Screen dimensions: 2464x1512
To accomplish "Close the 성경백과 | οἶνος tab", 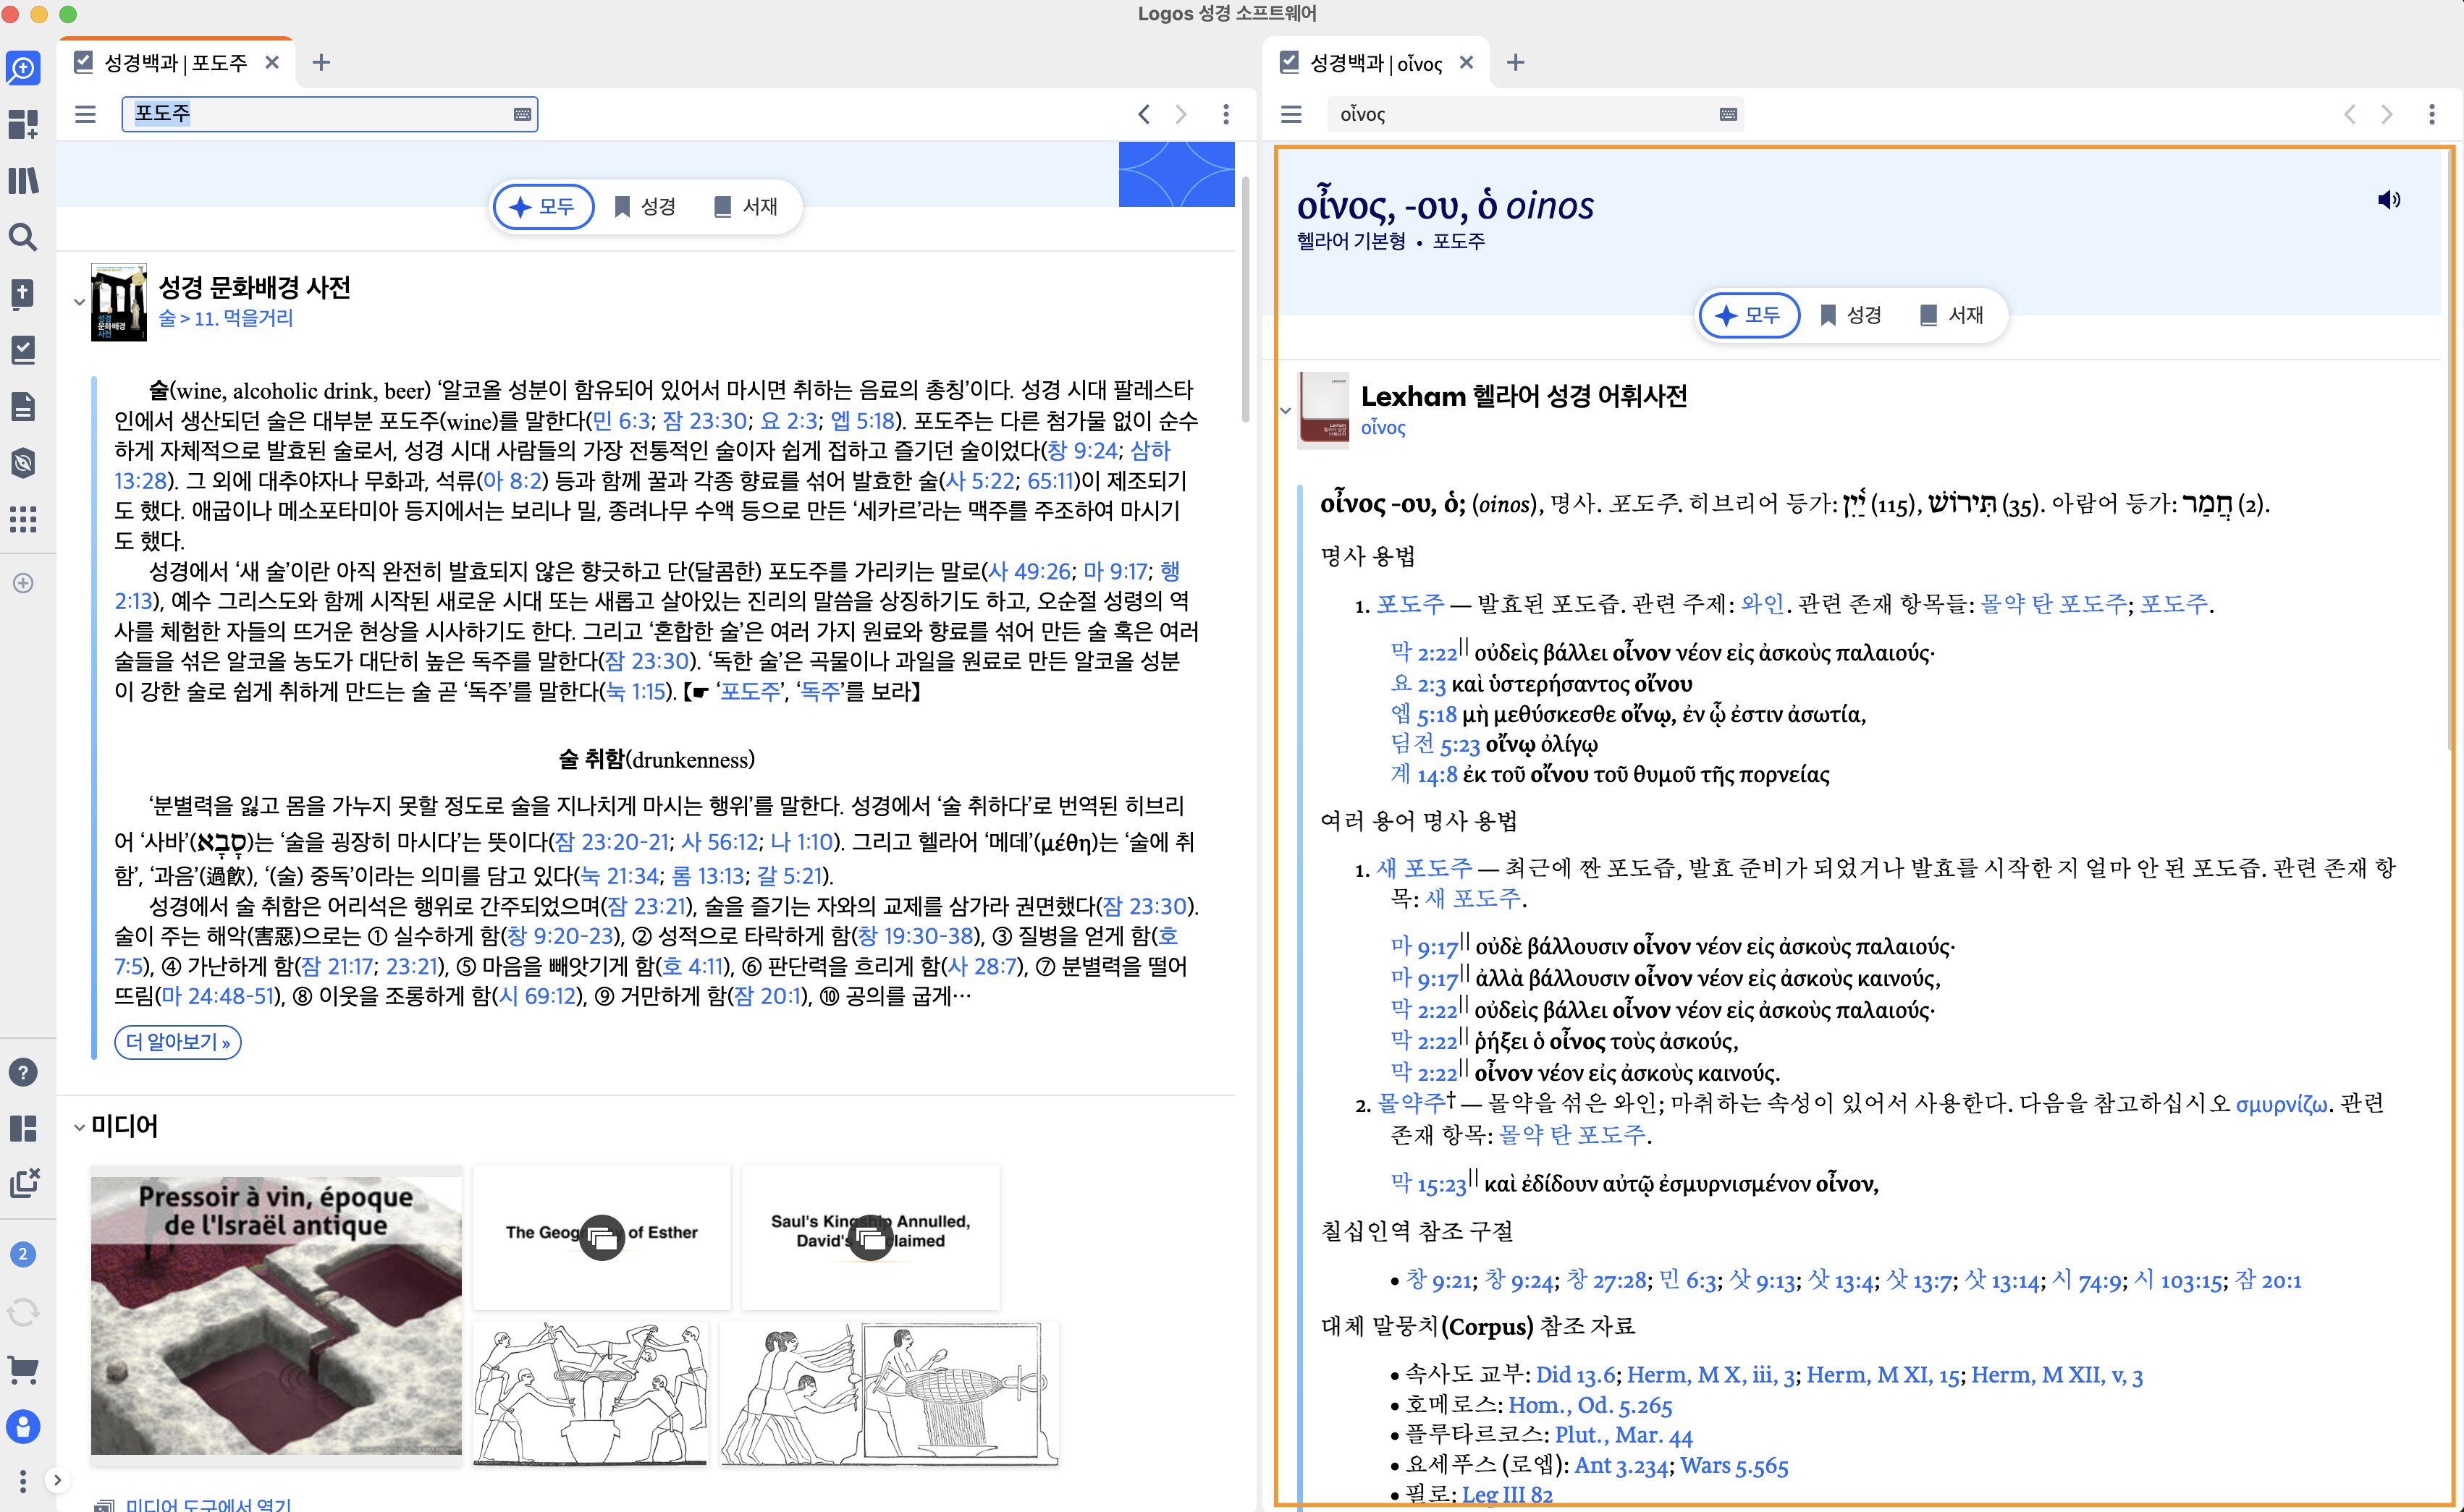I will [x=1467, y=63].
